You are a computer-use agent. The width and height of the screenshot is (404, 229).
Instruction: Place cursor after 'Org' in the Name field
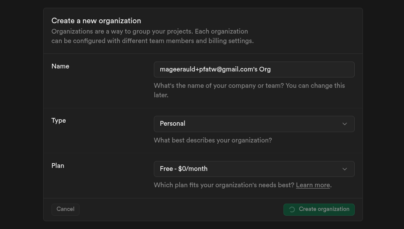(x=271, y=69)
